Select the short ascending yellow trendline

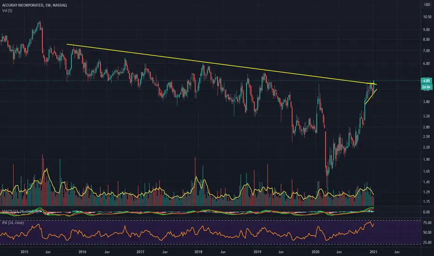coord(371,97)
